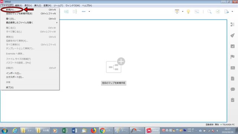Click the three-dots more toolbar icon
Image resolution: width=238 pixels, height=134 pixels.
(x=83, y=12)
